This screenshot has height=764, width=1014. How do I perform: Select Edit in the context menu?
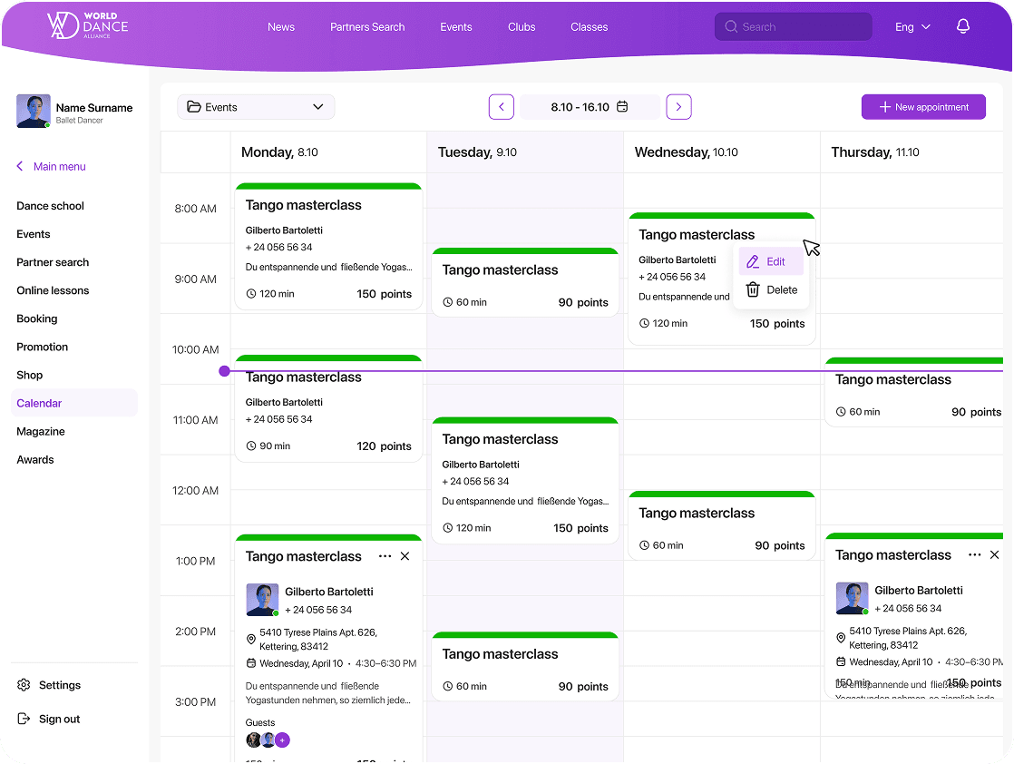click(x=771, y=261)
